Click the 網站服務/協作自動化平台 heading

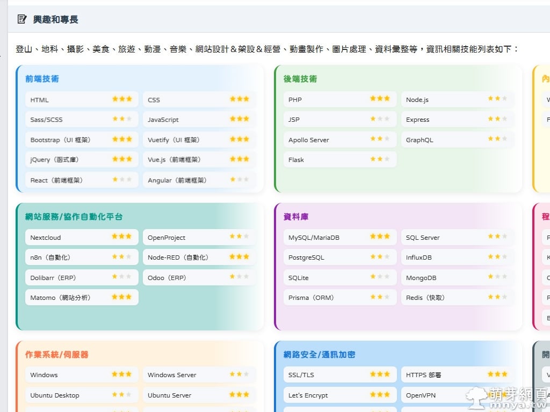(74, 217)
